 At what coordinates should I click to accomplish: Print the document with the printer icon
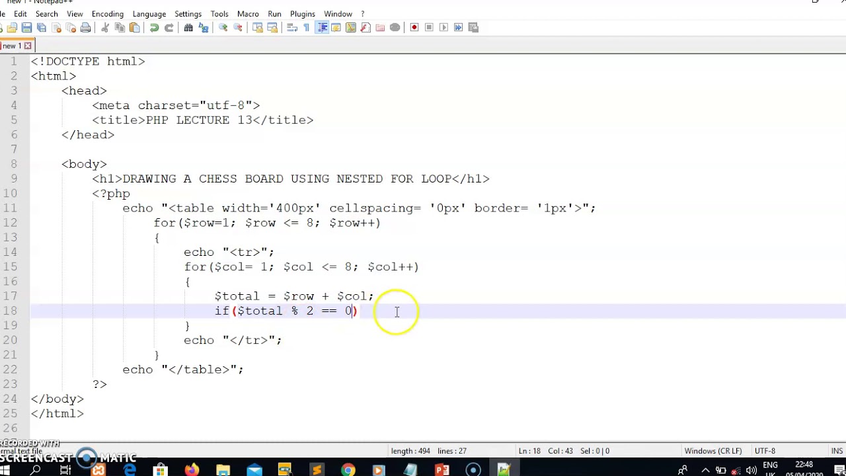tap(85, 27)
